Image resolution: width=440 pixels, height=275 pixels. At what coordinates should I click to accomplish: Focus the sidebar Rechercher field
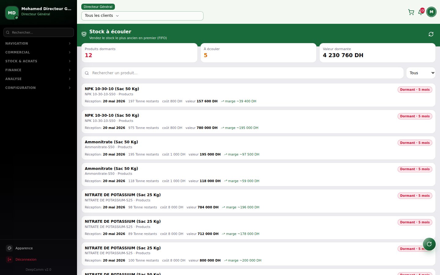[38, 32]
